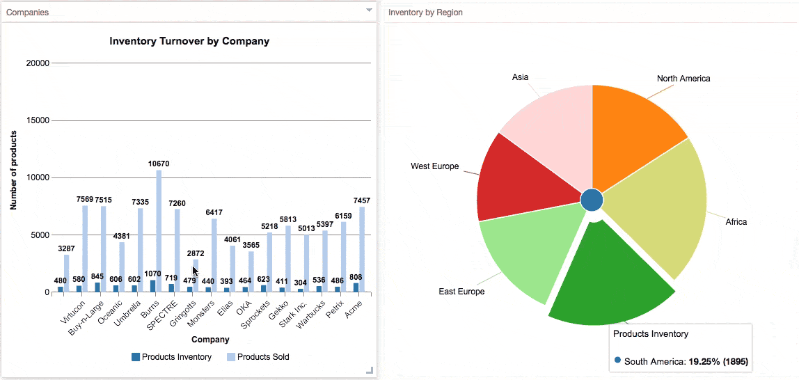Image resolution: width=799 pixels, height=380 pixels.
Task: Click the Products Inventory dark blue legend swatch
Action: [x=136, y=357]
